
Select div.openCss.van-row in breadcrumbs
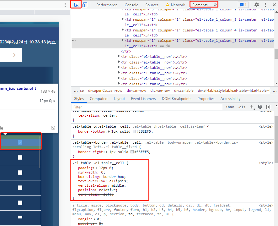pos(105,91)
